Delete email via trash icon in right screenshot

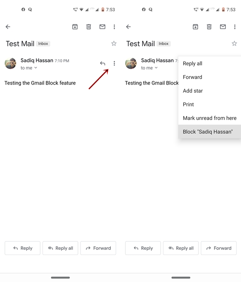[209, 27]
